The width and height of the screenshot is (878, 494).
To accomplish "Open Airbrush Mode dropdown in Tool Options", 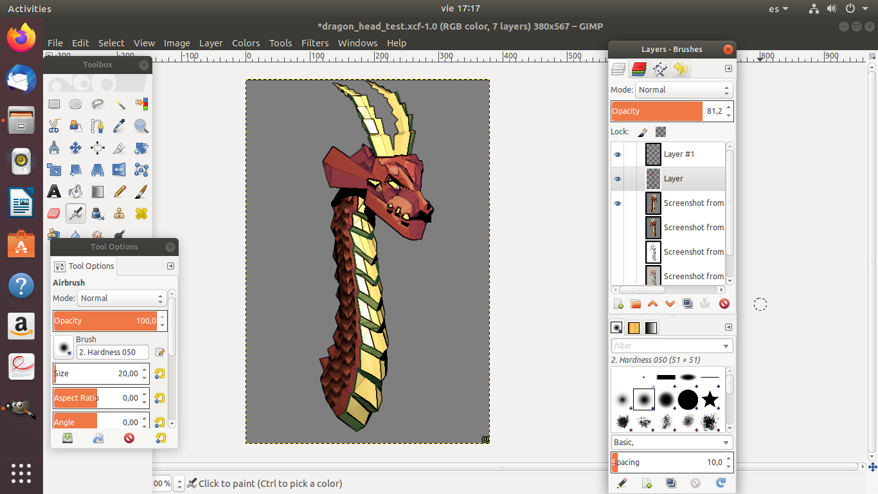I will pyautogui.click(x=121, y=298).
